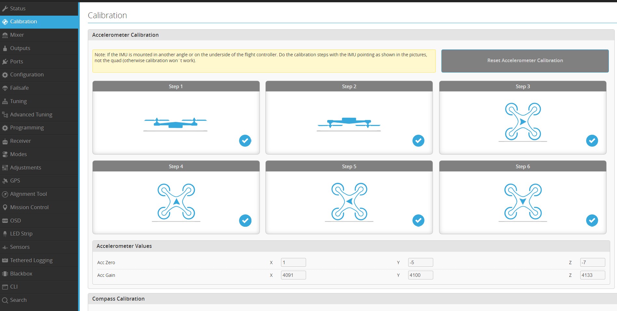Click the Step 2 upside-down drone image
Image resolution: width=617 pixels, height=311 pixels.
[349, 123]
